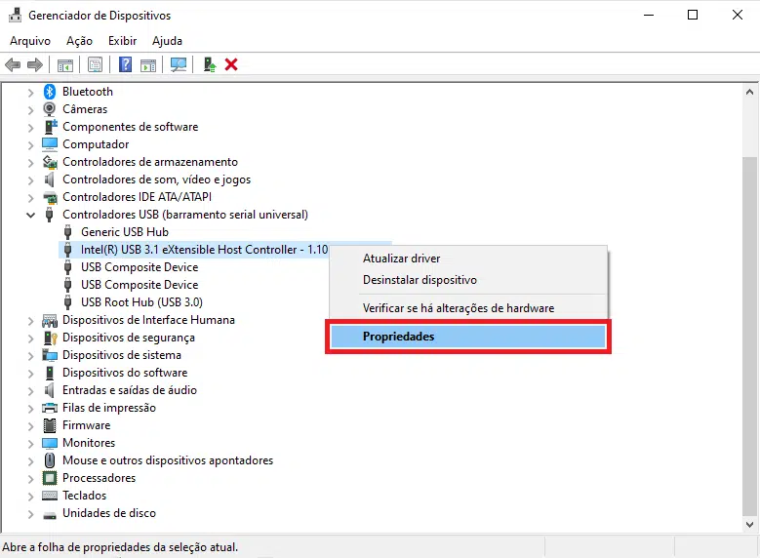The width and height of the screenshot is (760, 558).
Task: Click the USB icon beside USB Root Hub (USB 3.0)
Action: coord(68,302)
